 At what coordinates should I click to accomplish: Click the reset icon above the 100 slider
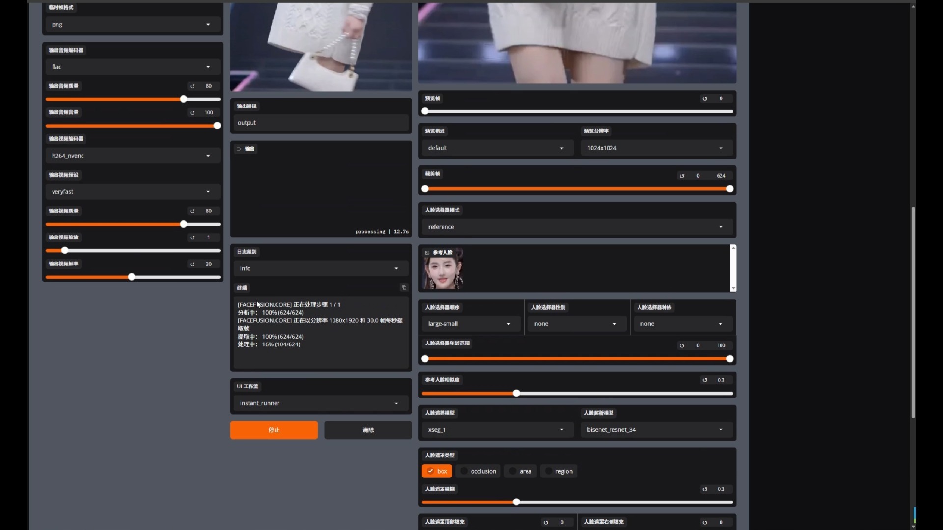point(192,113)
